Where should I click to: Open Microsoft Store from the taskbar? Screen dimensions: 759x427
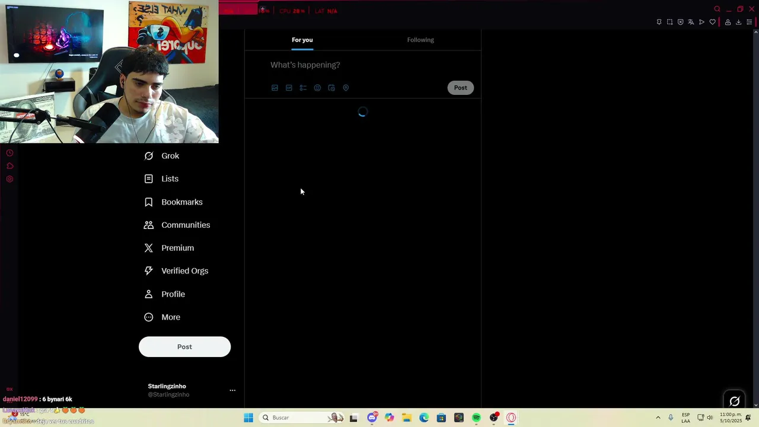click(441, 418)
